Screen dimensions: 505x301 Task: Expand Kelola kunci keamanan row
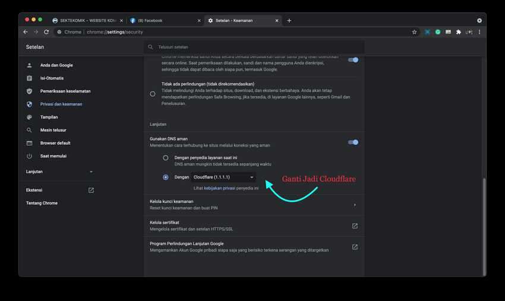pyautogui.click(x=355, y=205)
